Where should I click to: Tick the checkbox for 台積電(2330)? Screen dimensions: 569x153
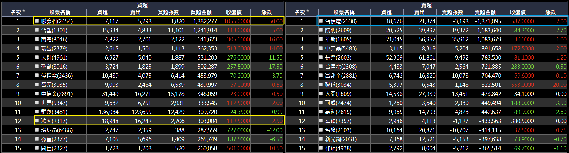(x=321, y=21)
